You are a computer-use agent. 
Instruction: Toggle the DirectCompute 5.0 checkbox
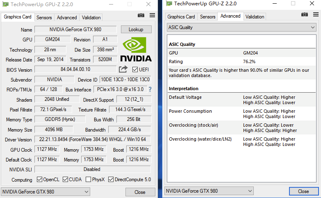(111, 180)
